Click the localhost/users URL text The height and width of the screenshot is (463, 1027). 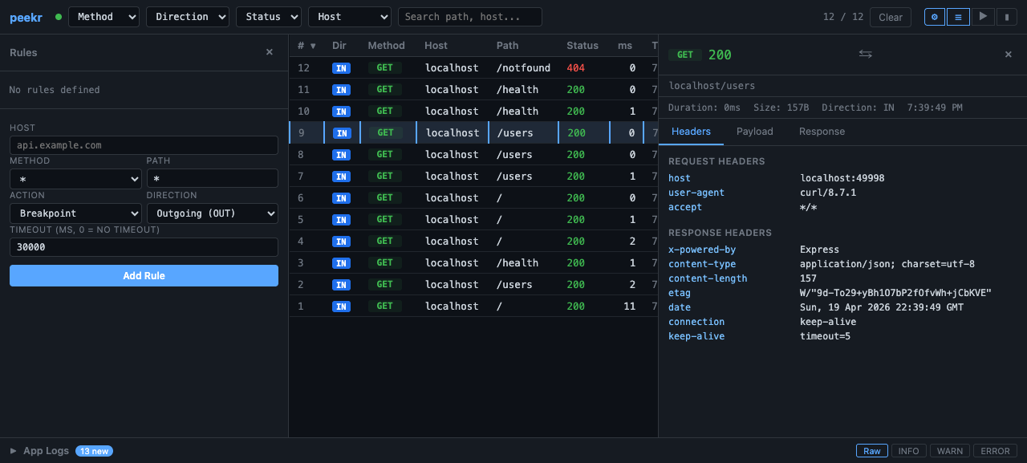click(712, 86)
